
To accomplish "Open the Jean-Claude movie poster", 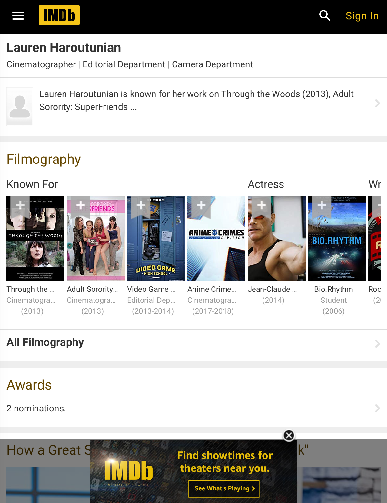I will (x=277, y=238).
